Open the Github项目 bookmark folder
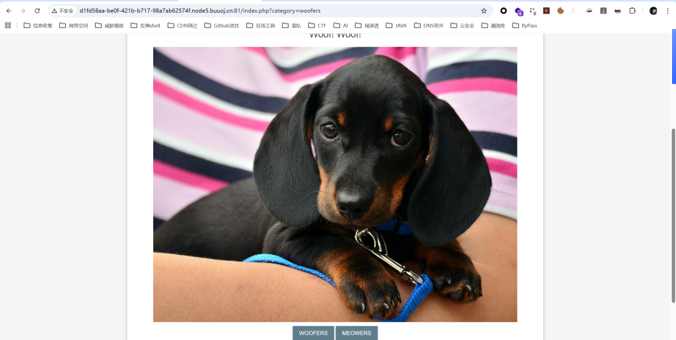The width and height of the screenshot is (676, 340). (221, 26)
